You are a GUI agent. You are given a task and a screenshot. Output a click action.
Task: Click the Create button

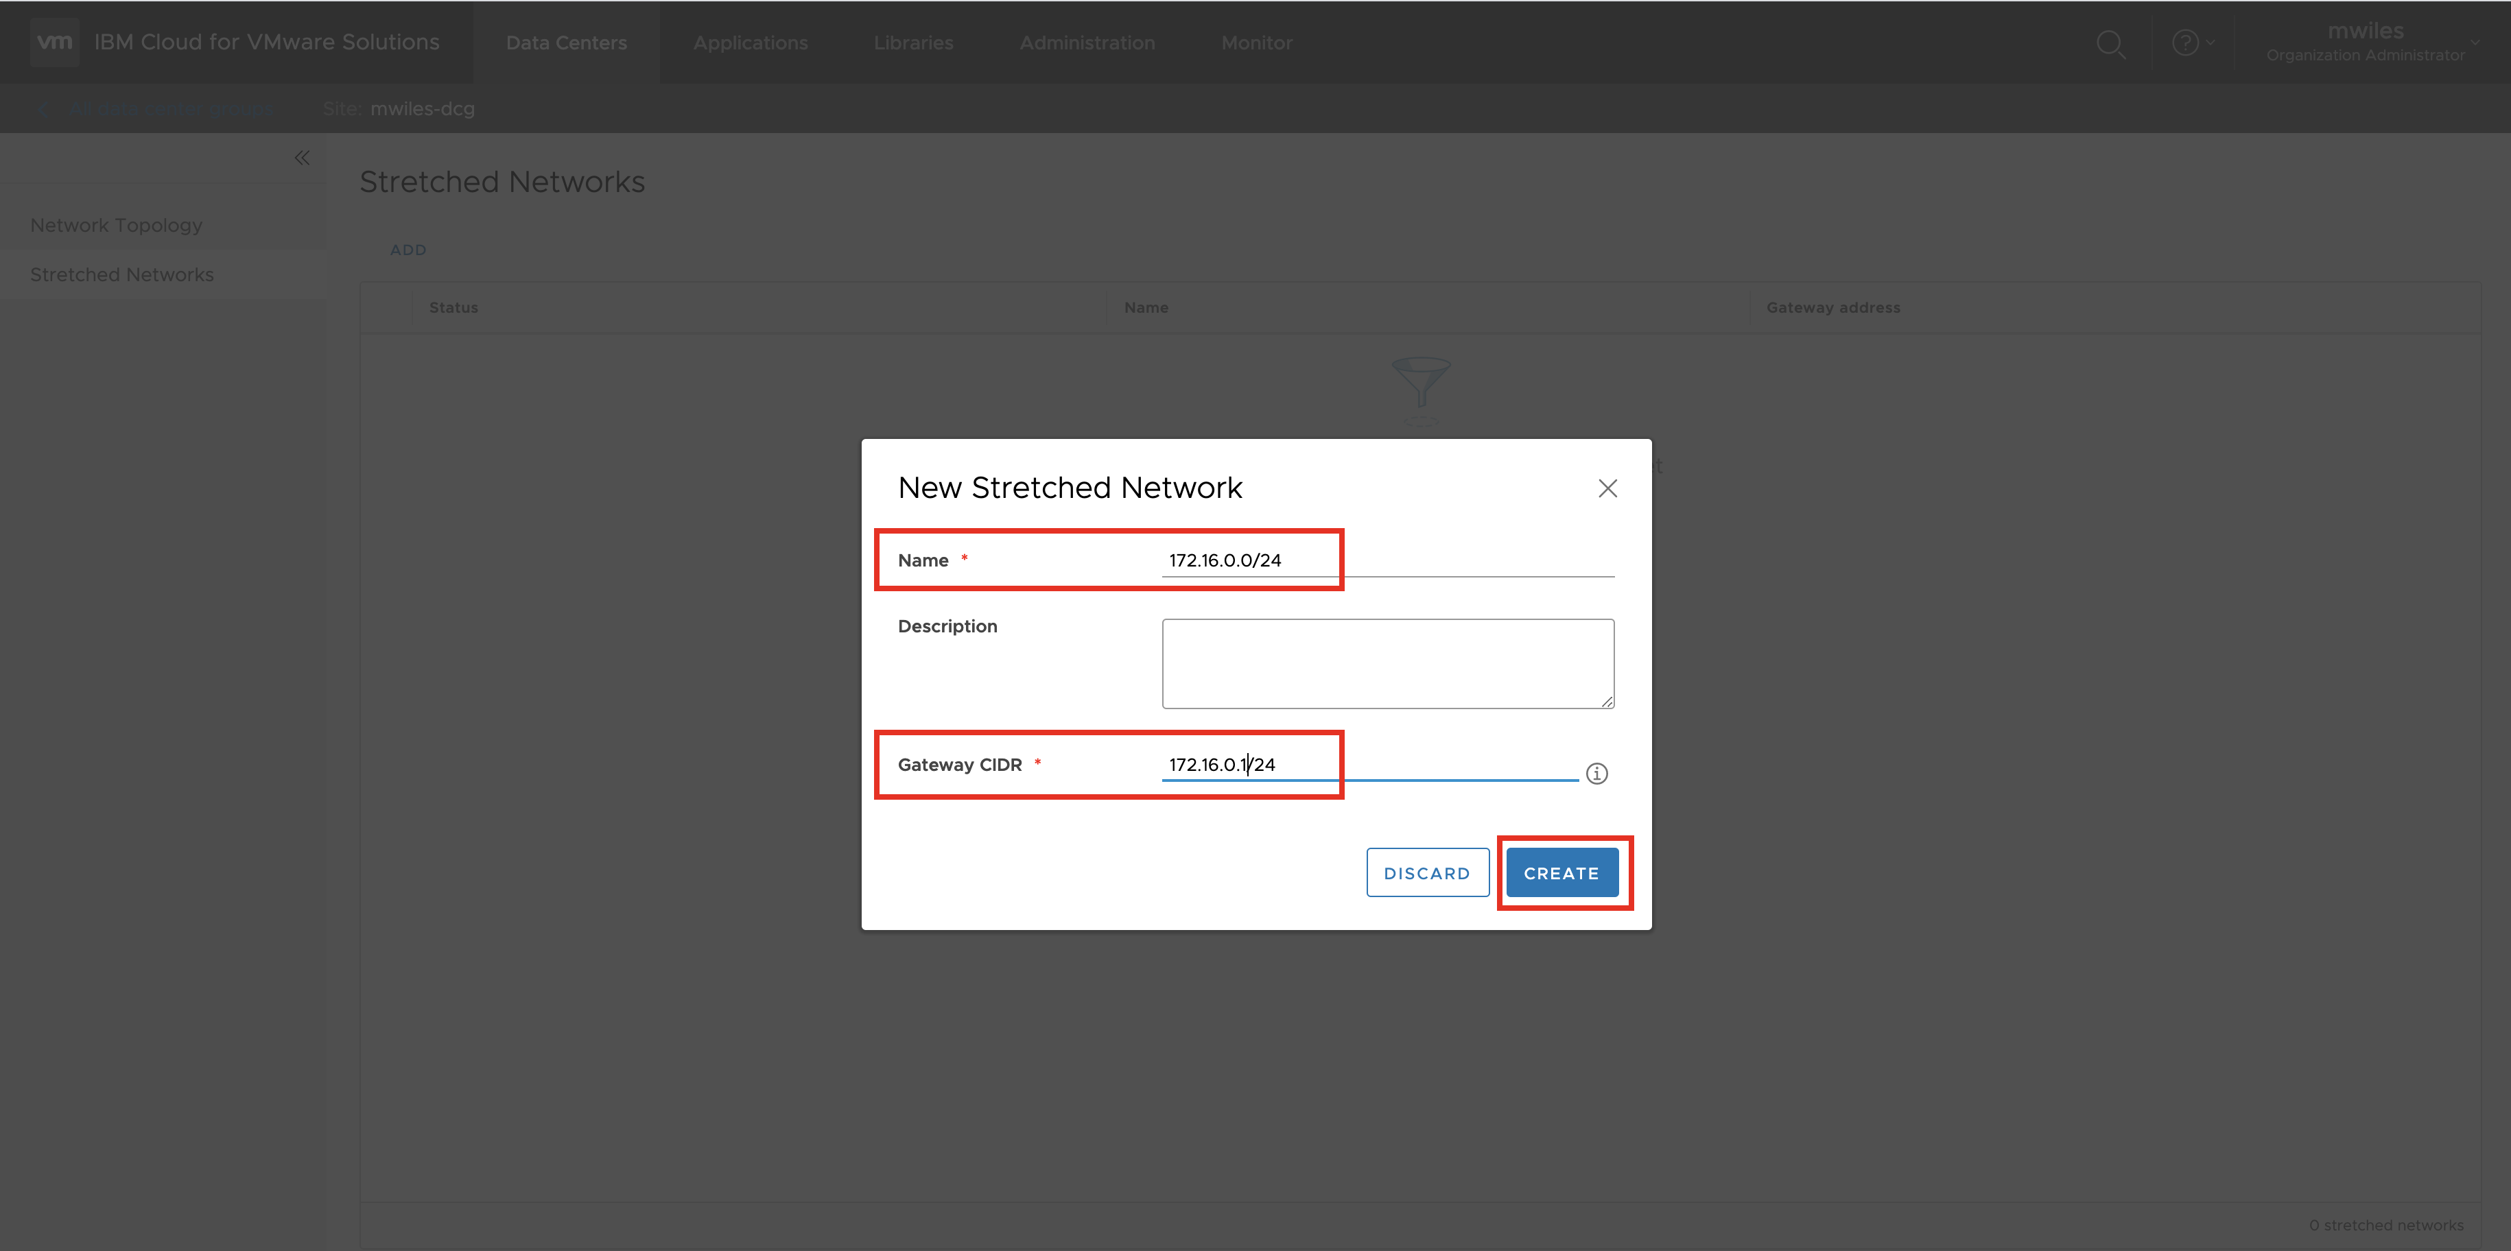(x=1561, y=873)
